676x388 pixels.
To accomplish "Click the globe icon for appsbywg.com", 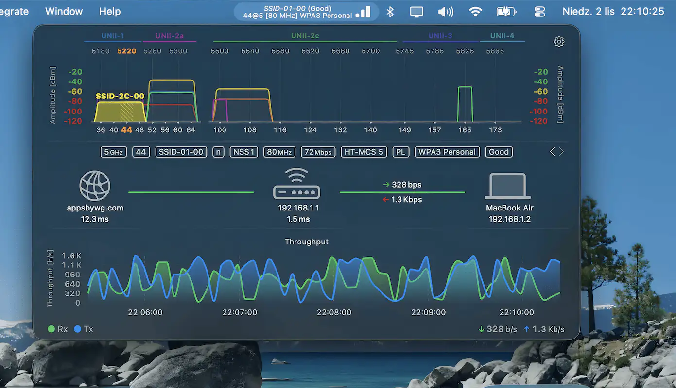I will coord(95,186).
